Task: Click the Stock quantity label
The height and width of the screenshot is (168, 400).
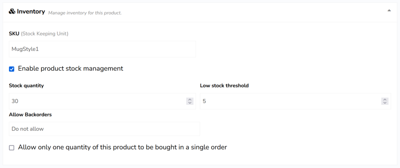Action: pos(26,86)
